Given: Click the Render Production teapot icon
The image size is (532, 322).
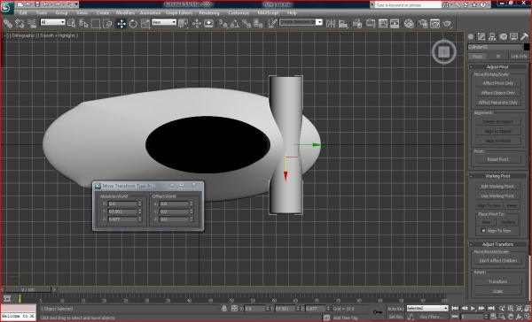Looking at the screenshot, I should point(447,23).
